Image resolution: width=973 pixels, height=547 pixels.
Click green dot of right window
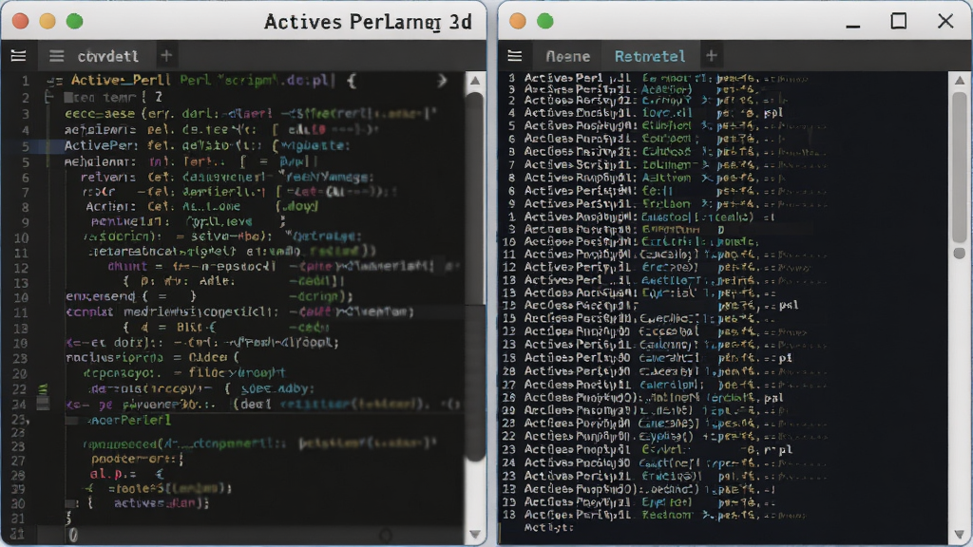click(x=544, y=21)
